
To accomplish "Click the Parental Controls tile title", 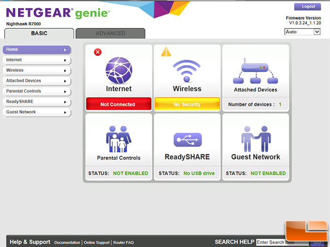I will click(119, 158).
